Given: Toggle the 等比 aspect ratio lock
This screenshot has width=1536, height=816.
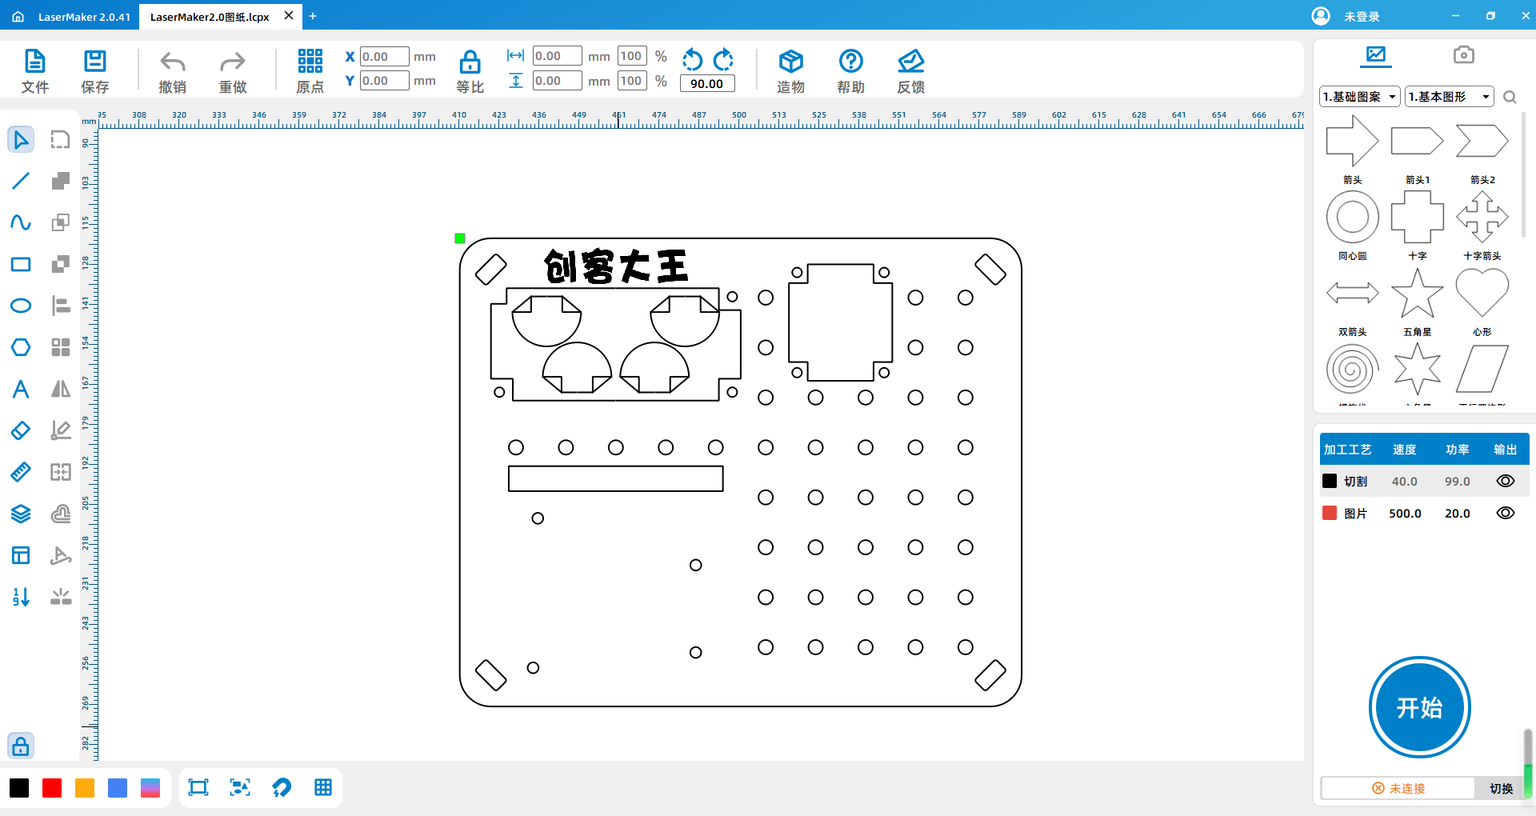Looking at the screenshot, I should 470,62.
